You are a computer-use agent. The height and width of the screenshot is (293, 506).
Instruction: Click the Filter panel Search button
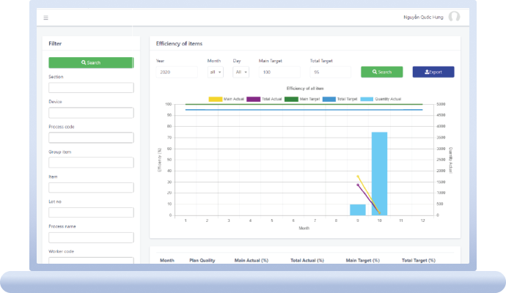point(91,63)
